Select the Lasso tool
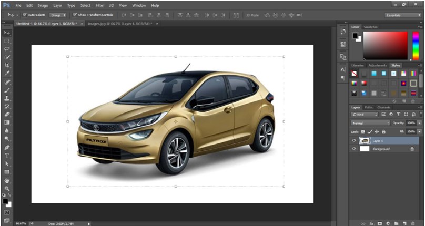The width and height of the screenshot is (425, 226). click(7, 48)
